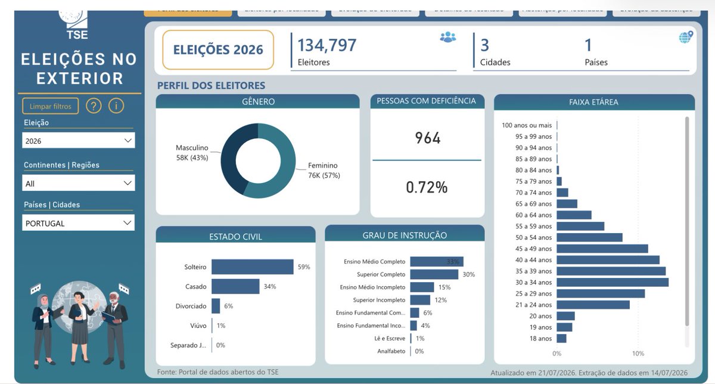The width and height of the screenshot is (715, 384).
Task: Click the 964 pessoas com deficiência value
Action: click(427, 138)
